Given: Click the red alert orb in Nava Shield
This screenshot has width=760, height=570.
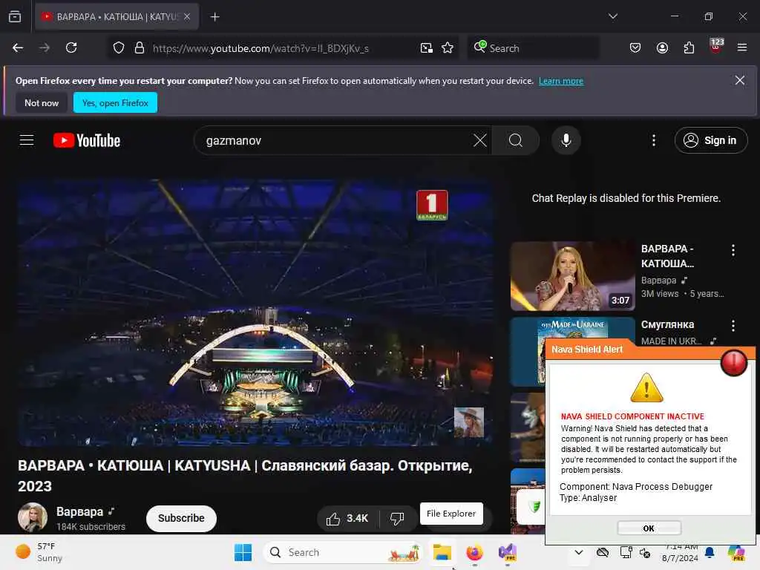Looking at the screenshot, I should pos(734,362).
